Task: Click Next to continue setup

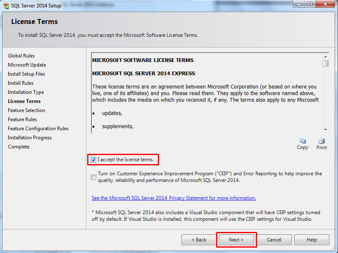Action: tap(236, 239)
